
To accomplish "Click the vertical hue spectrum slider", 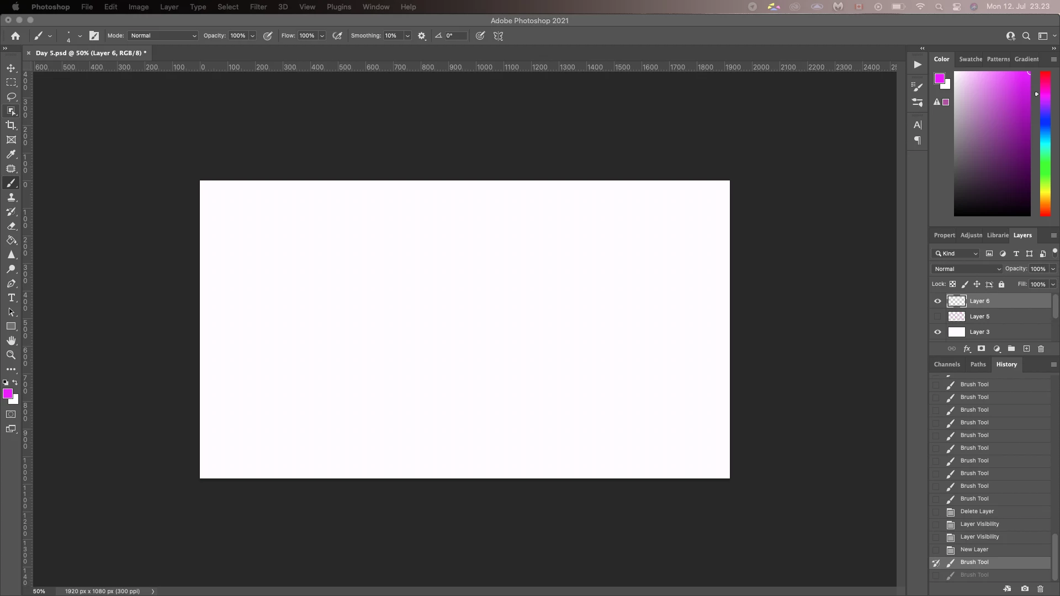I will pyautogui.click(x=1045, y=143).
